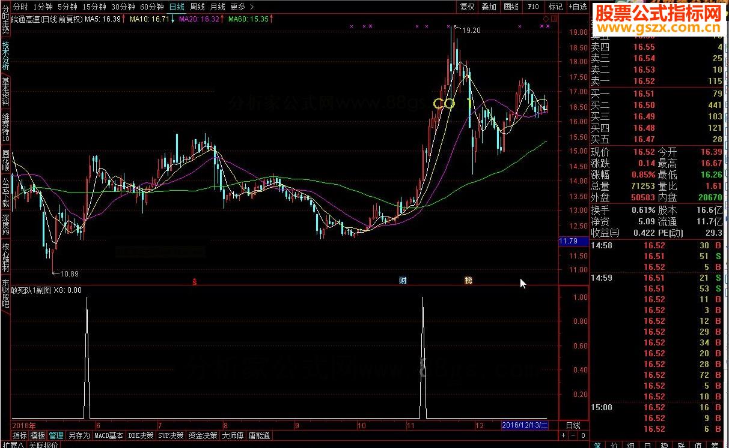Open the 画线 drawing tools
The width and height of the screenshot is (729, 448).
(x=511, y=7)
